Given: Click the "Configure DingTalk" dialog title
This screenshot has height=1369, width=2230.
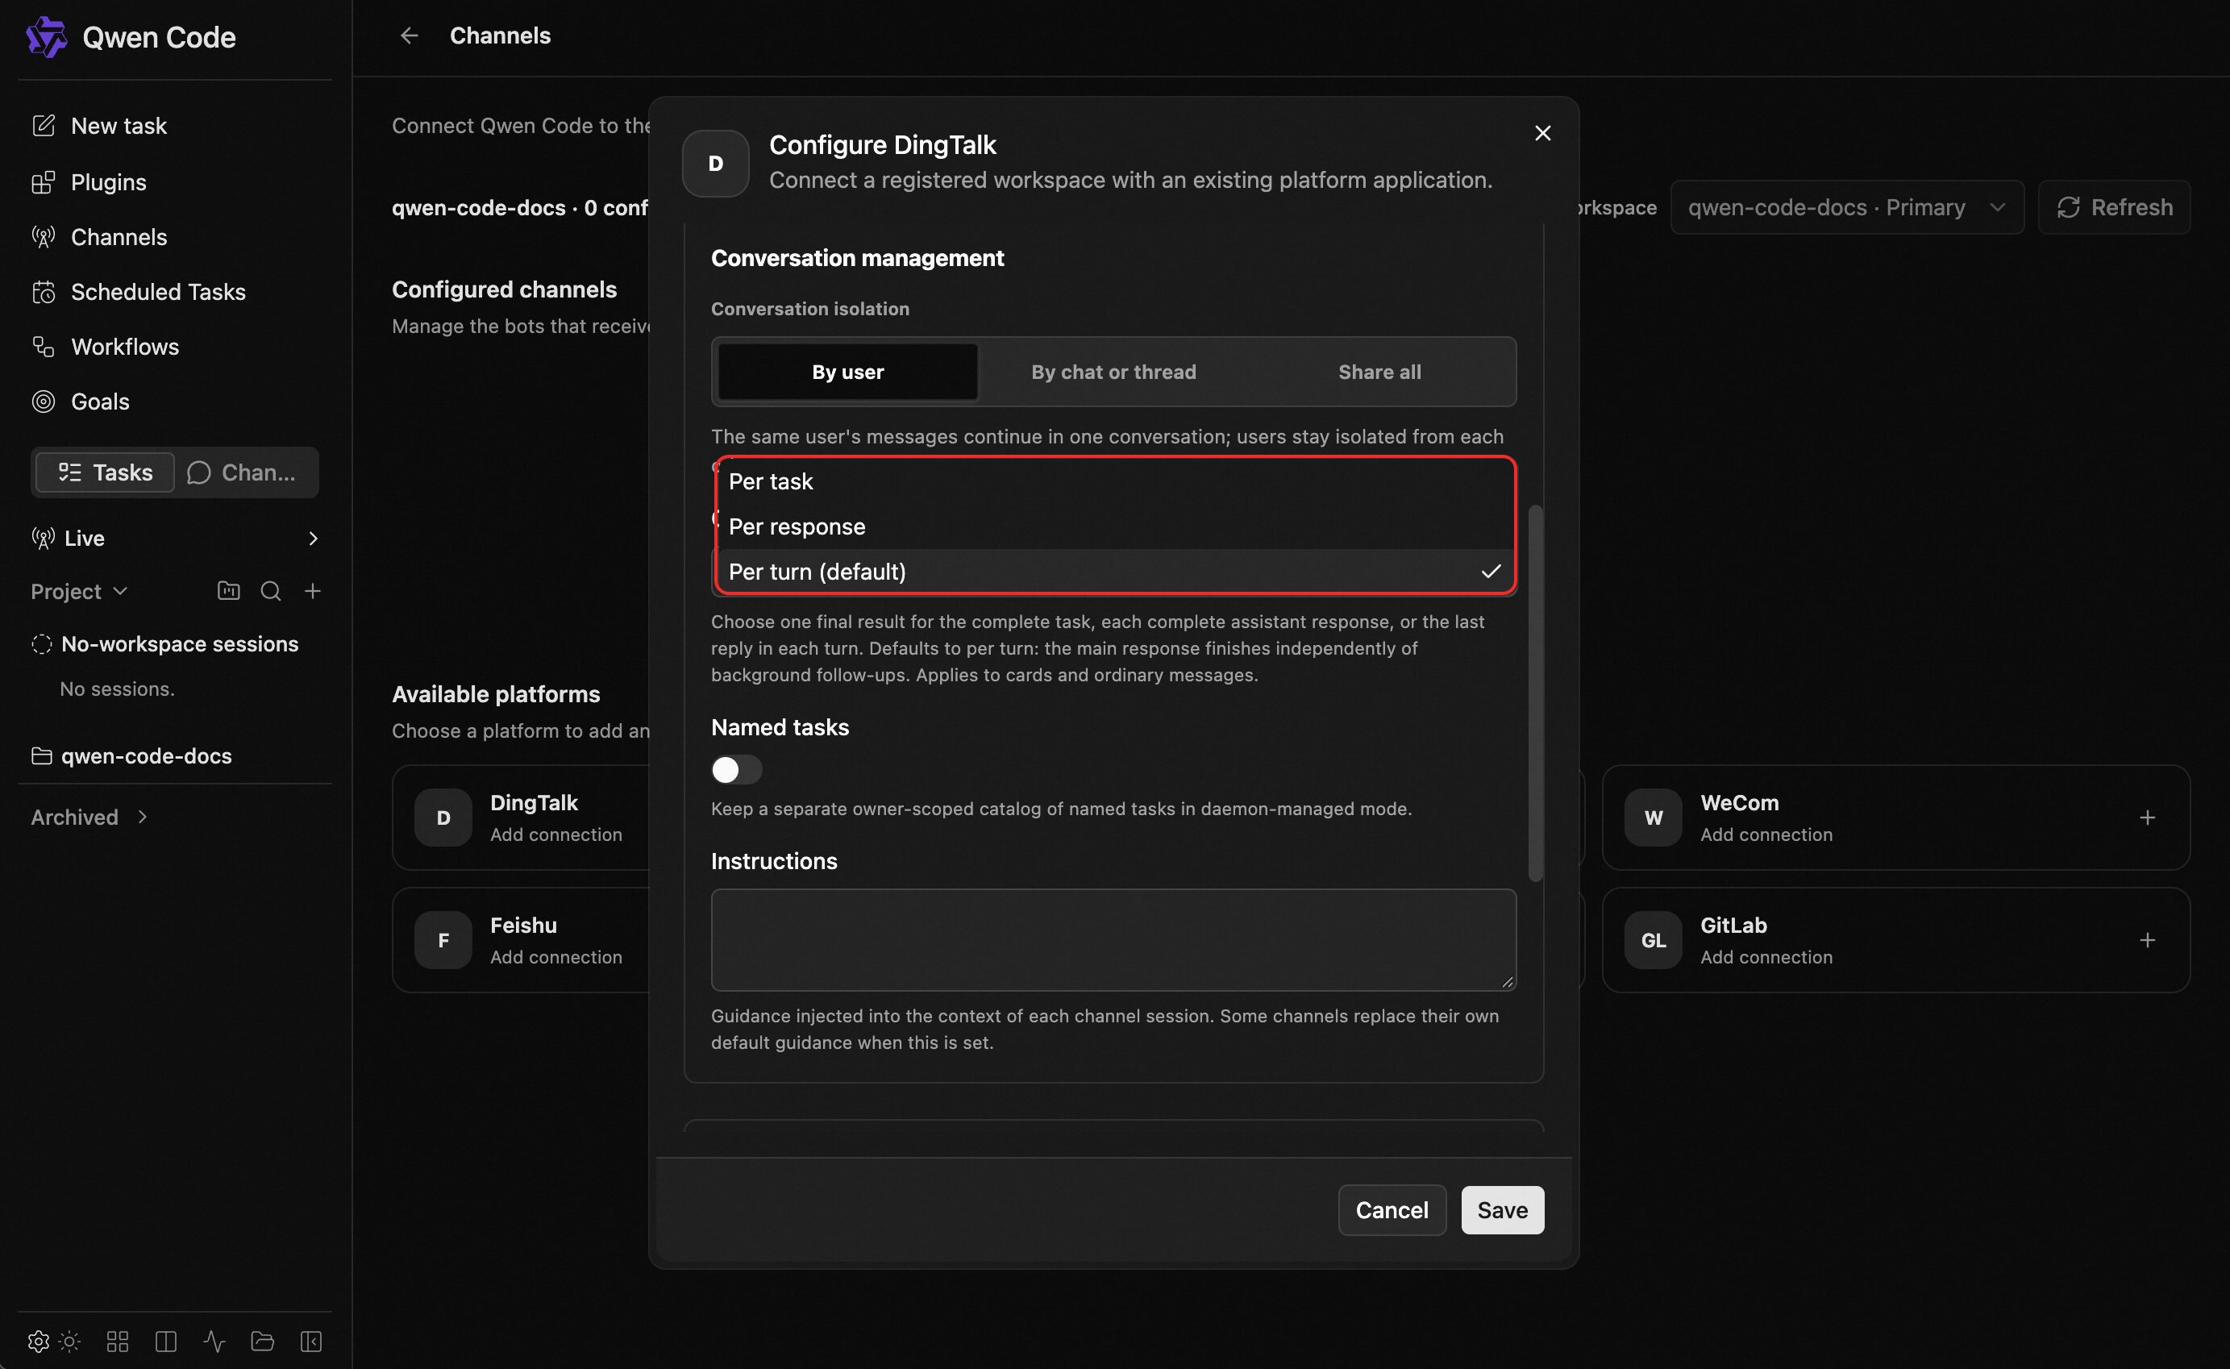Looking at the screenshot, I should 883,145.
